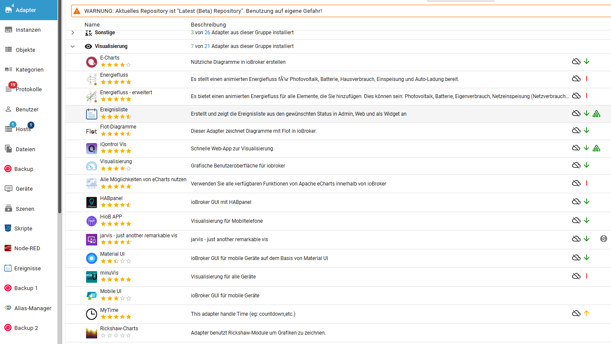Screen dimensions: 611x344
Task: Open the Instanzen section in sidebar
Action: point(28,30)
